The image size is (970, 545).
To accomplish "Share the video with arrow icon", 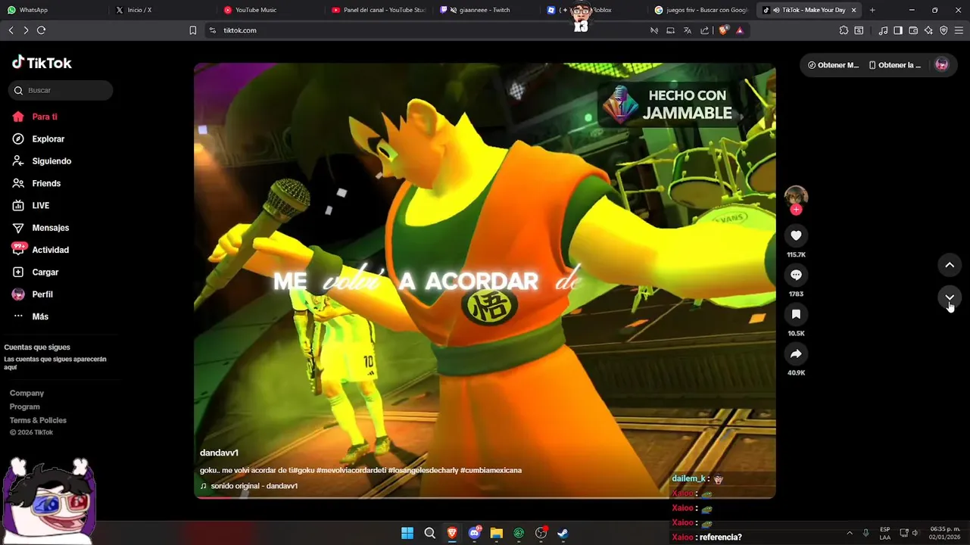I will tap(796, 353).
